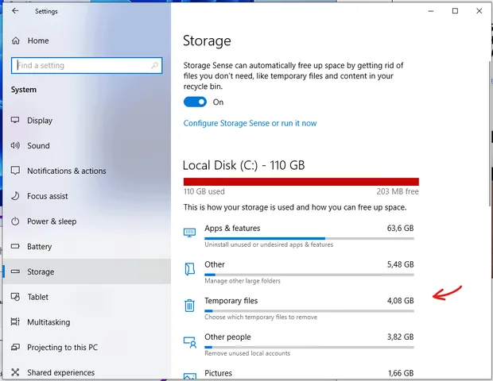Click Remove unused local accounts text
The width and height of the screenshot is (493, 381).
click(247, 353)
